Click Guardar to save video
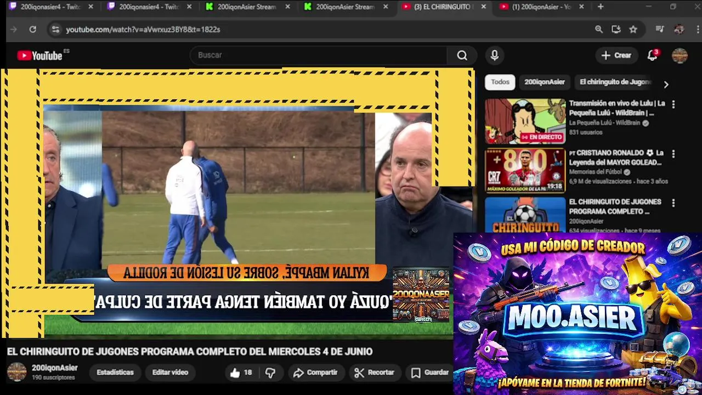The height and width of the screenshot is (395, 702). [x=430, y=373]
